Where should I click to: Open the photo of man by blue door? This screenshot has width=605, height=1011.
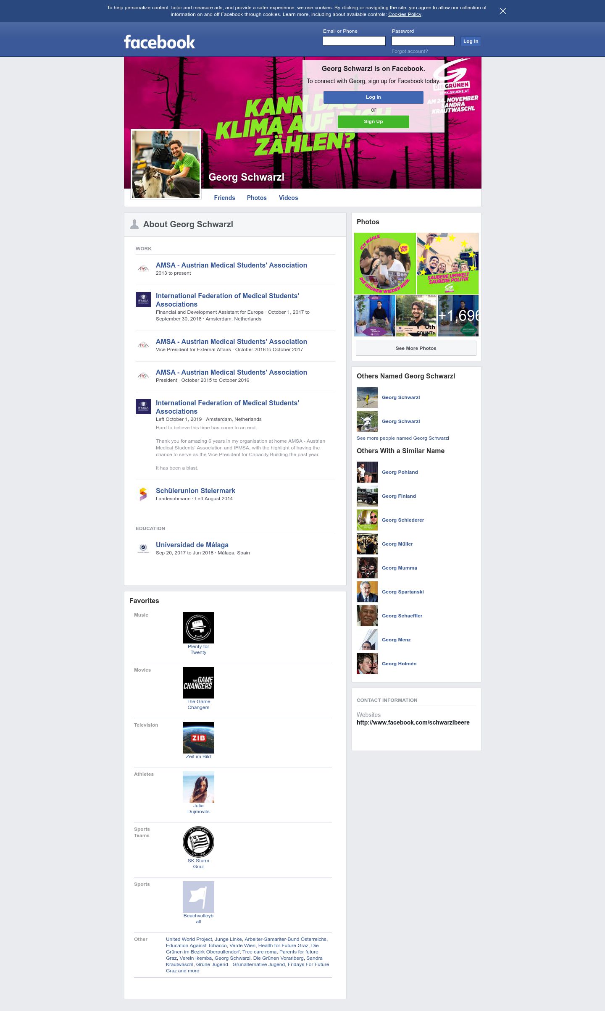click(375, 315)
